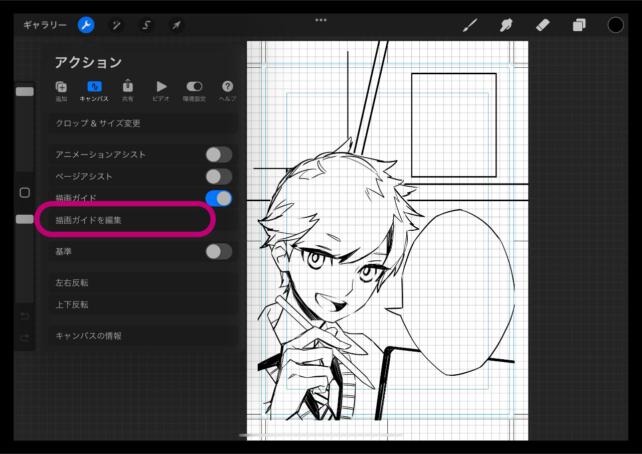Tap the undo arrow on sidebar

pos(25,316)
